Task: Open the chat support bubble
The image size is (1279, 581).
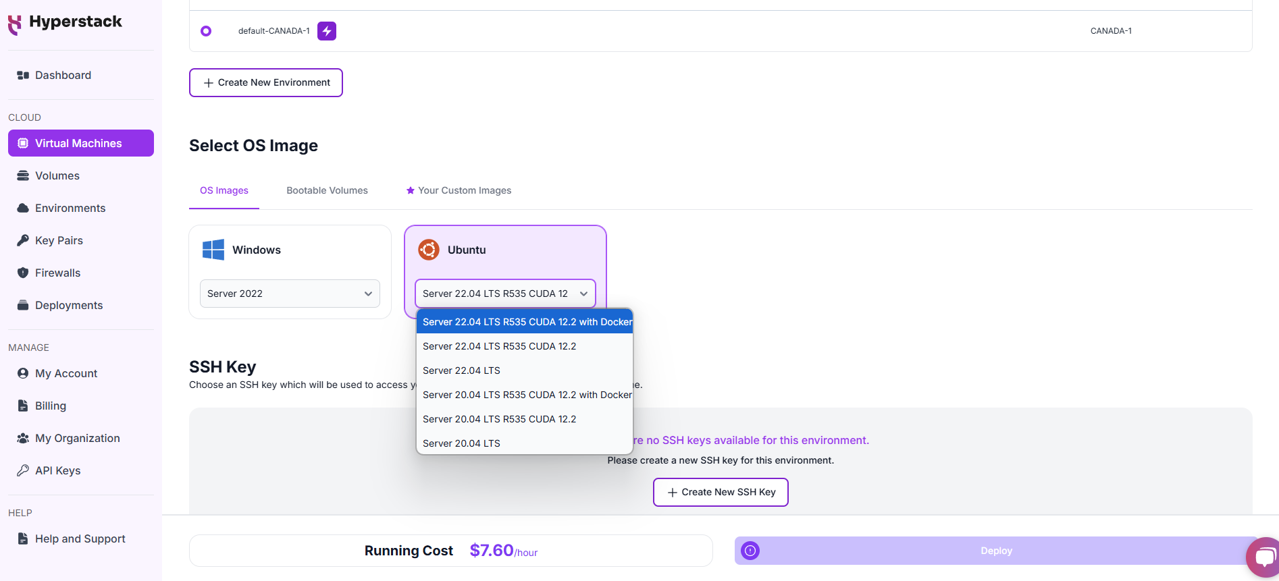Action: click(1263, 557)
